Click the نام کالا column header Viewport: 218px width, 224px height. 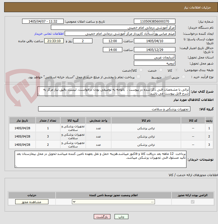pyautogui.click(x=146, y=120)
